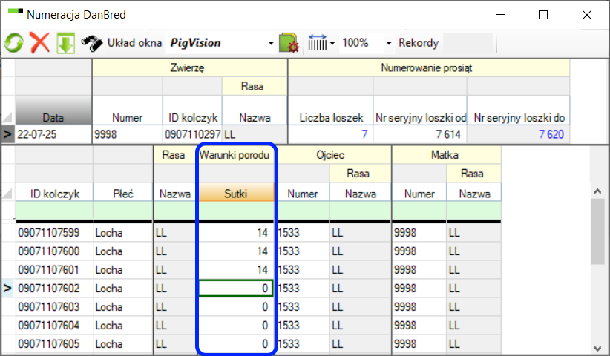Click the vertical scrollbar down arrow
610x356 pixels.
[x=597, y=349]
